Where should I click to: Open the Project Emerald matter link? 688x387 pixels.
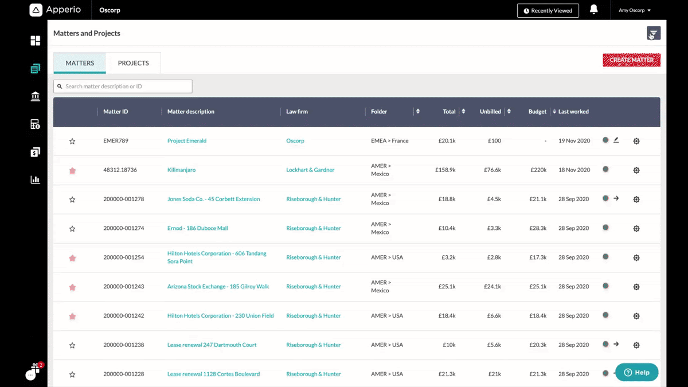pyautogui.click(x=187, y=140)
